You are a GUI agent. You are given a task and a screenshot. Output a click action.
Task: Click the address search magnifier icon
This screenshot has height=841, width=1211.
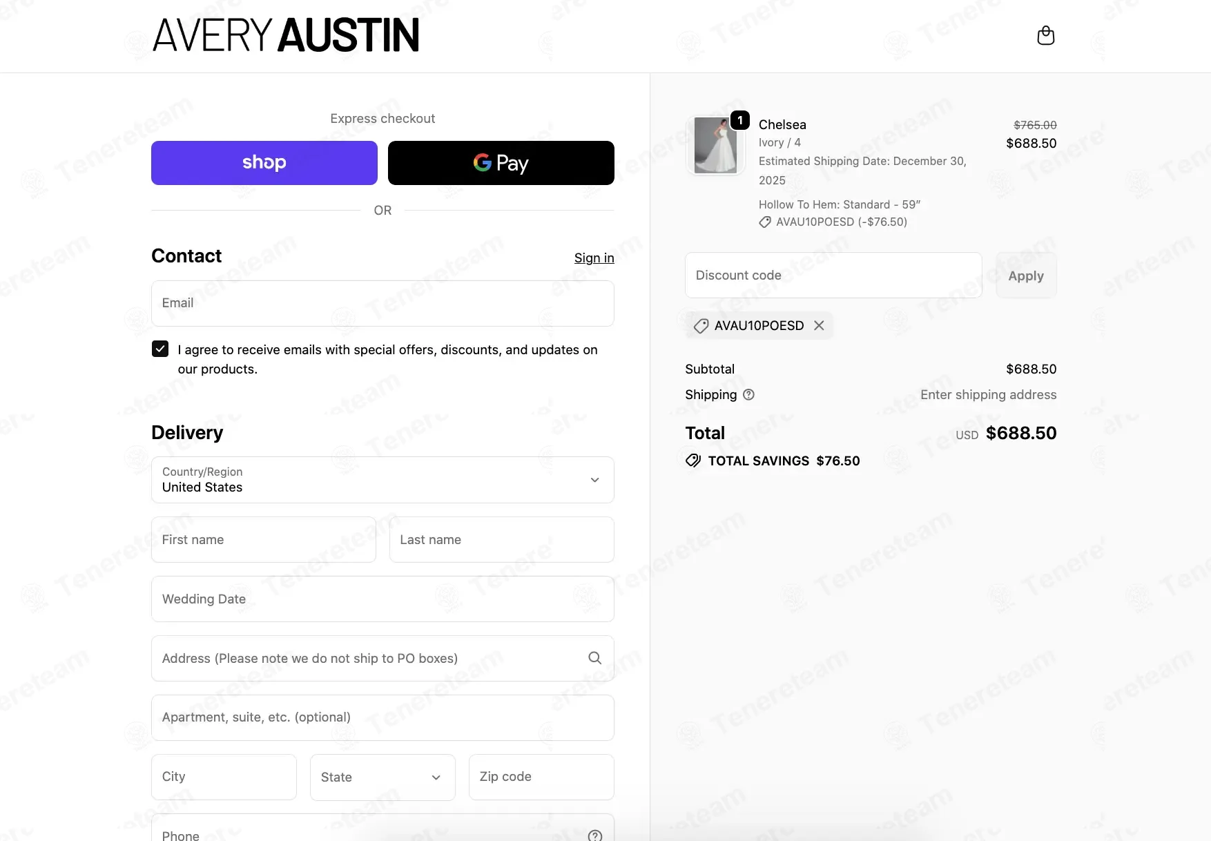point(594,658)
